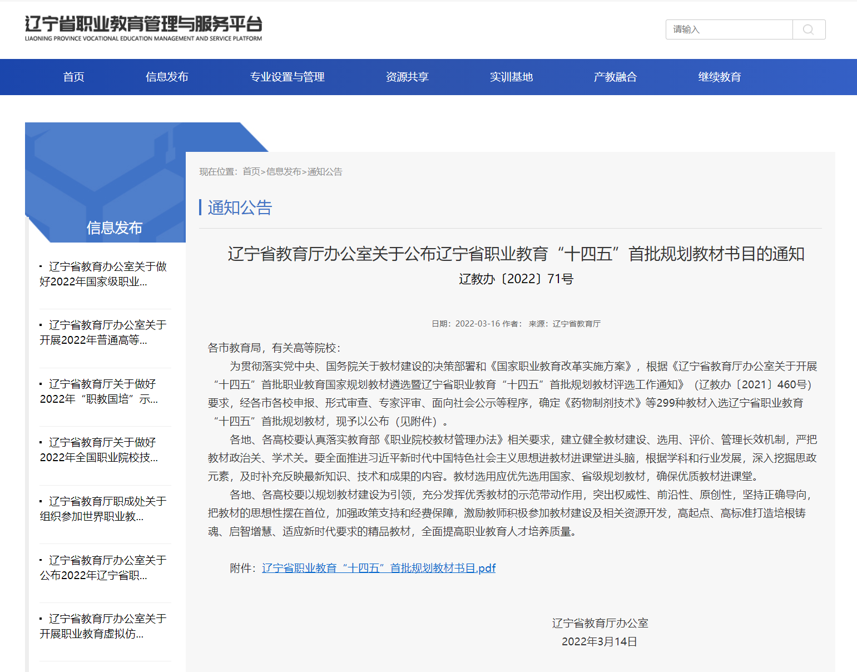
Task: Open sidebar article 开展职业教育虚拟仿...
Action: point(103,626)
